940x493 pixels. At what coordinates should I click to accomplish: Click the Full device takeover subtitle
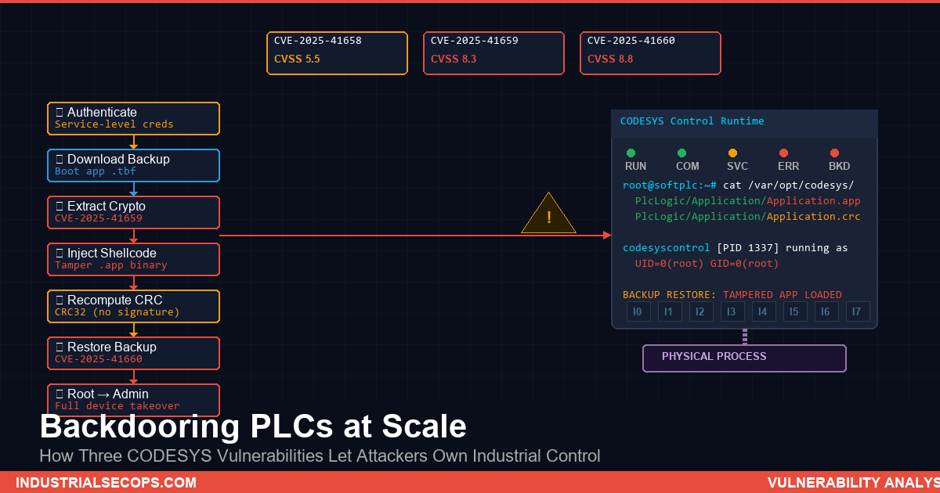coord(117,406)
